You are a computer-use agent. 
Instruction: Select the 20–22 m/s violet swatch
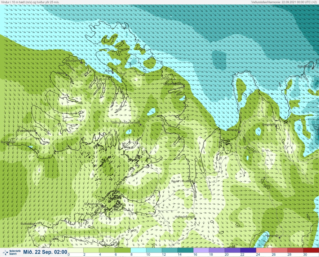tap(232, 250)
